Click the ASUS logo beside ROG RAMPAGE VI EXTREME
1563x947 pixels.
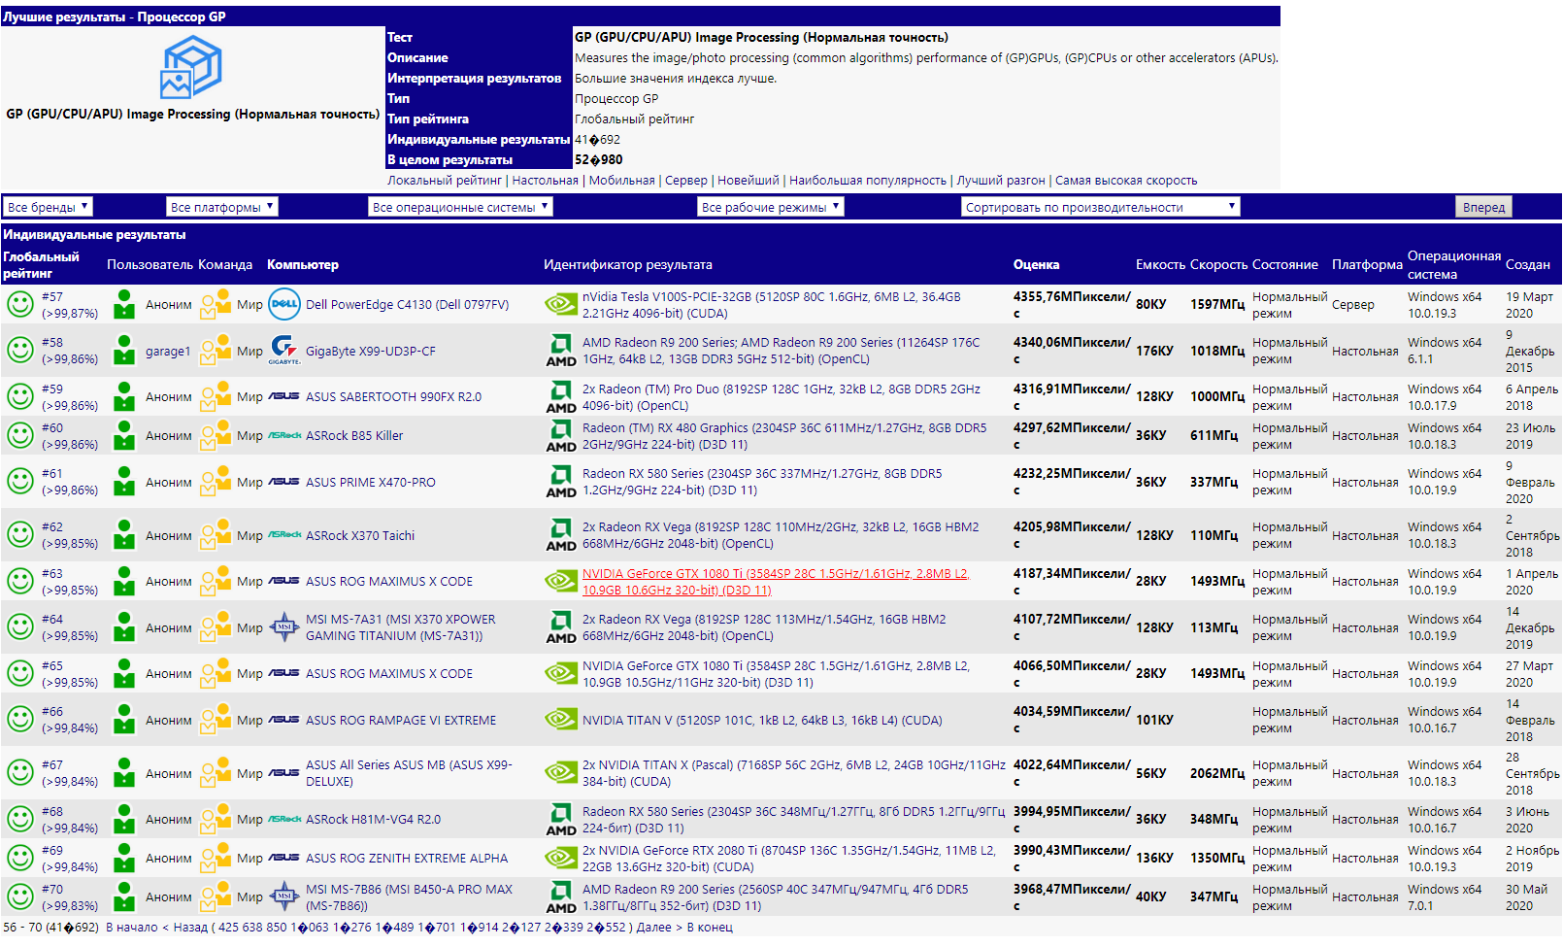(284, 720)
